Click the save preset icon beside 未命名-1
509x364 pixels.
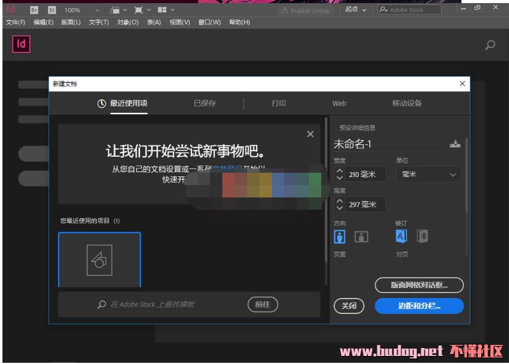coord(455,144)
